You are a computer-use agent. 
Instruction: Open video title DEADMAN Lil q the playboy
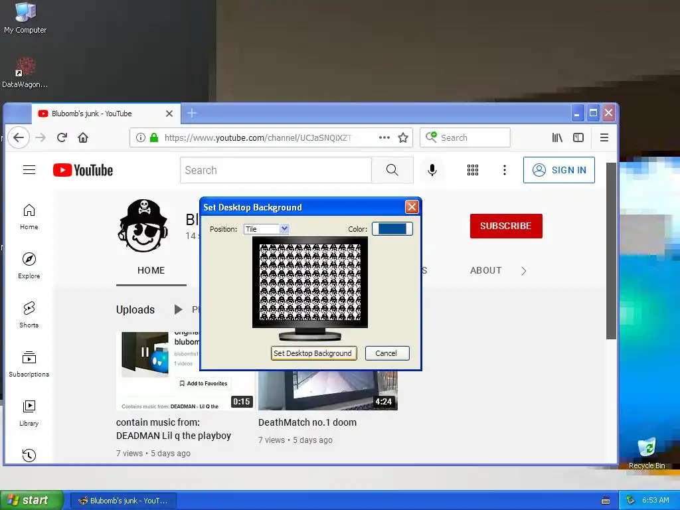pyautogui.click(x=173, y=429)
